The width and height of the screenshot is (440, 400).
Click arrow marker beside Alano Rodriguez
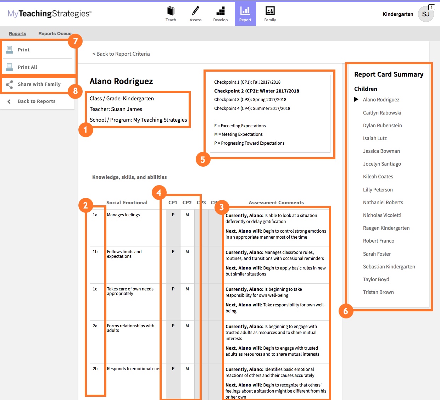point(356,100)
